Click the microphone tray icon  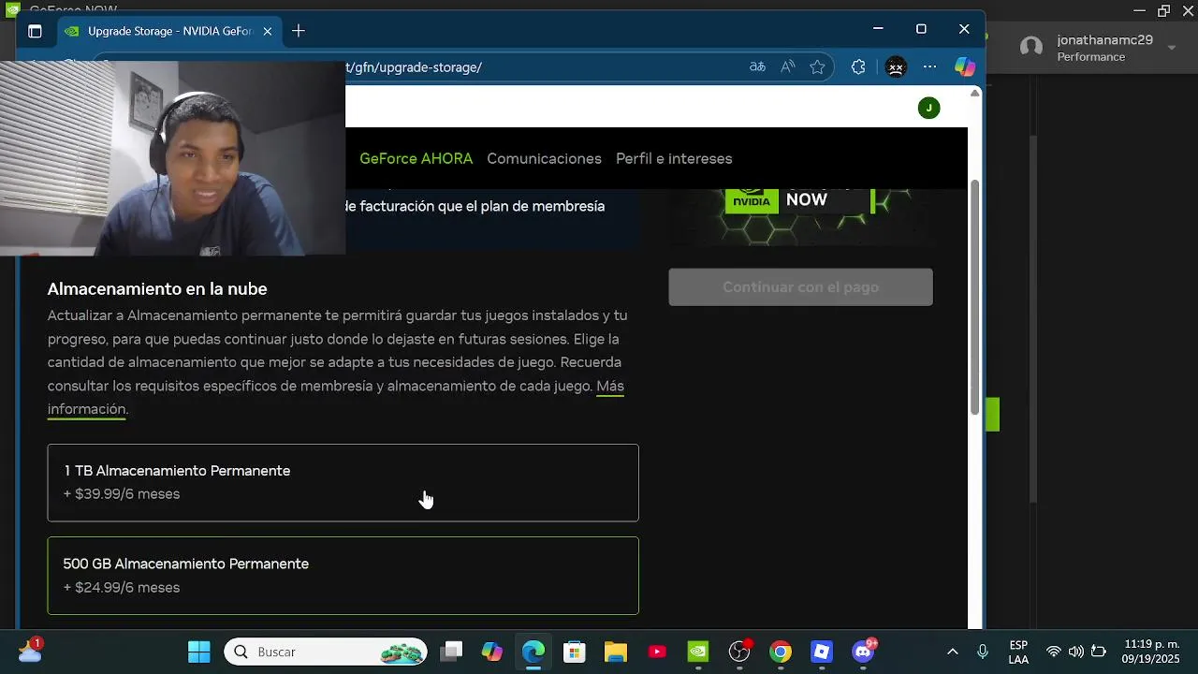pyautogui.click(x=983, y=652)
